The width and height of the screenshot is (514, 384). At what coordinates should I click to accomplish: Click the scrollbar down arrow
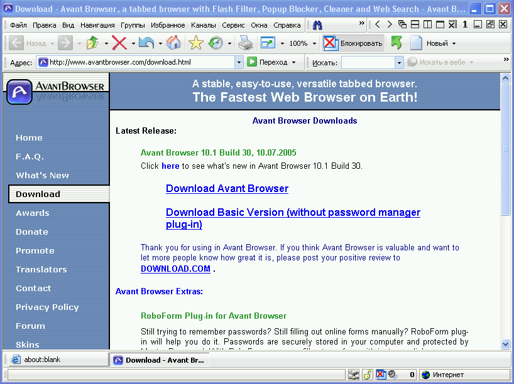pyautogui.click(x=505, y=344)
